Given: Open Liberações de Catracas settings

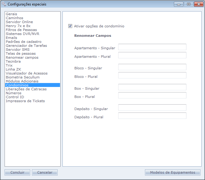Looking at the screenshot, I should click(26, 89).
